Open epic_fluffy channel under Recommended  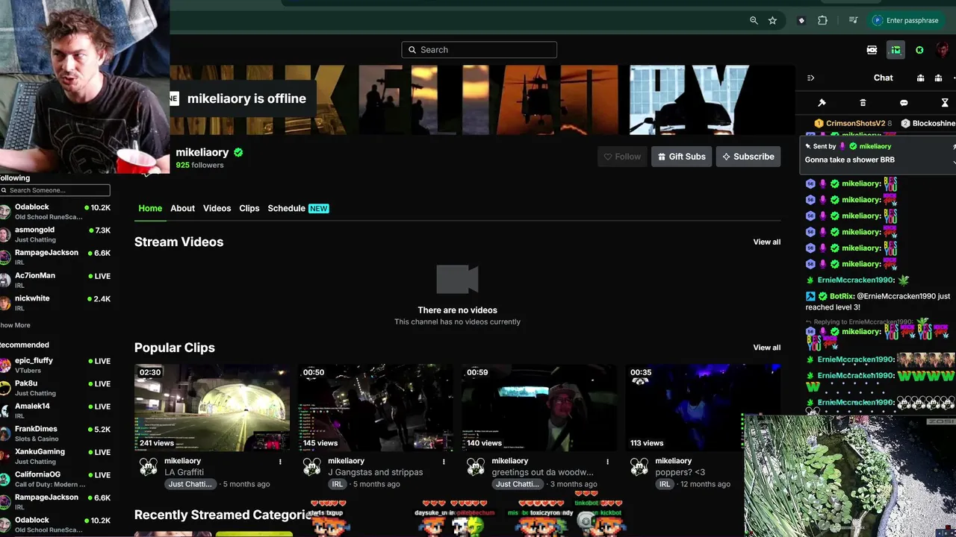click(55, 365)
